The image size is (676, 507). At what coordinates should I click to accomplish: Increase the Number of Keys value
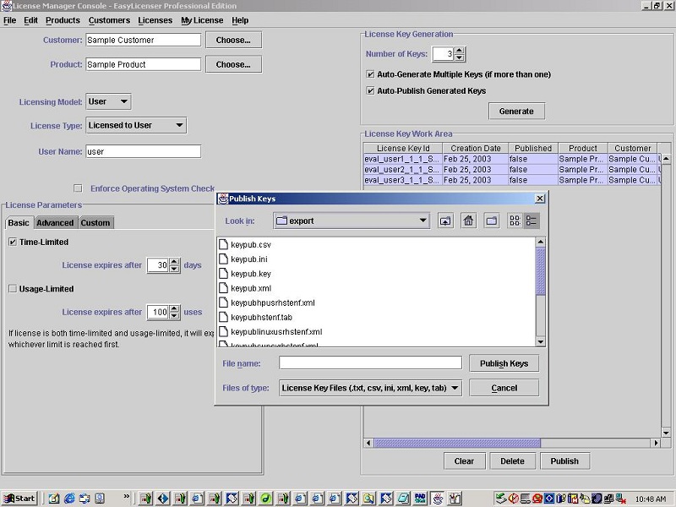click(459, 51)
